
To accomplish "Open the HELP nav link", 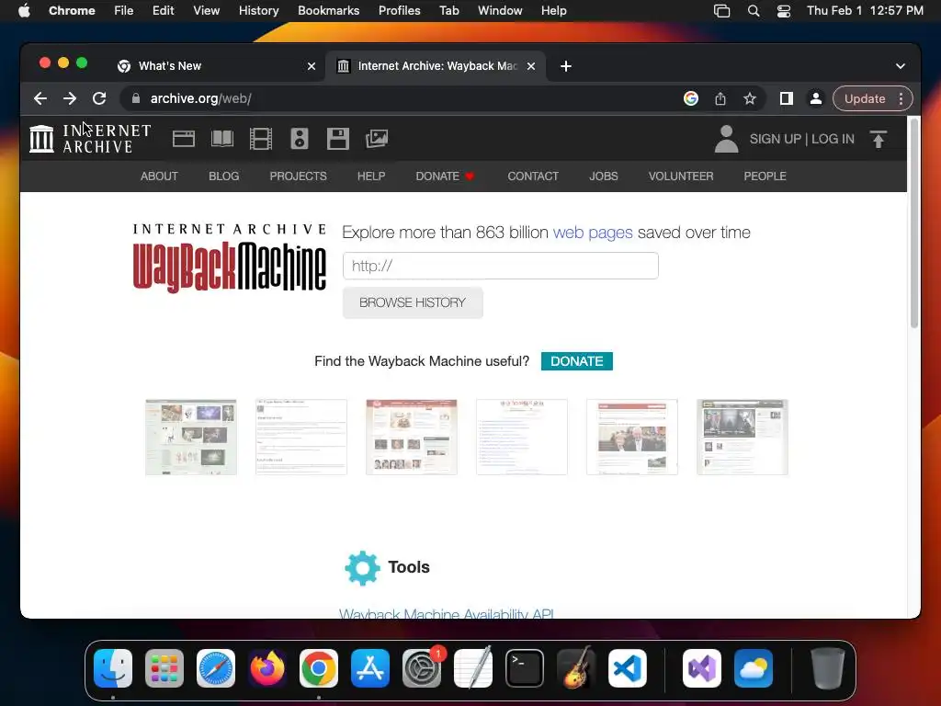I will coord(371,176).
